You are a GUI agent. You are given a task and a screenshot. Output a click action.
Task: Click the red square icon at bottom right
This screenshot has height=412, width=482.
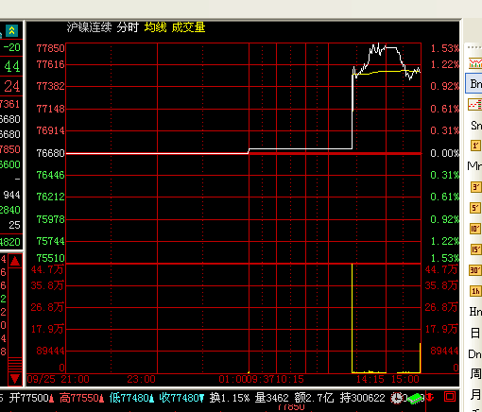point(450,397)
